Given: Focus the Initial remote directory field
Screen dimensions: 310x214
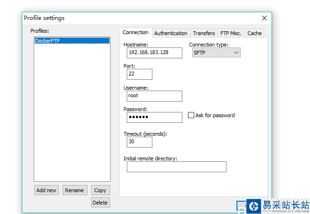Looking at the screenshot, I should point(176,167).
